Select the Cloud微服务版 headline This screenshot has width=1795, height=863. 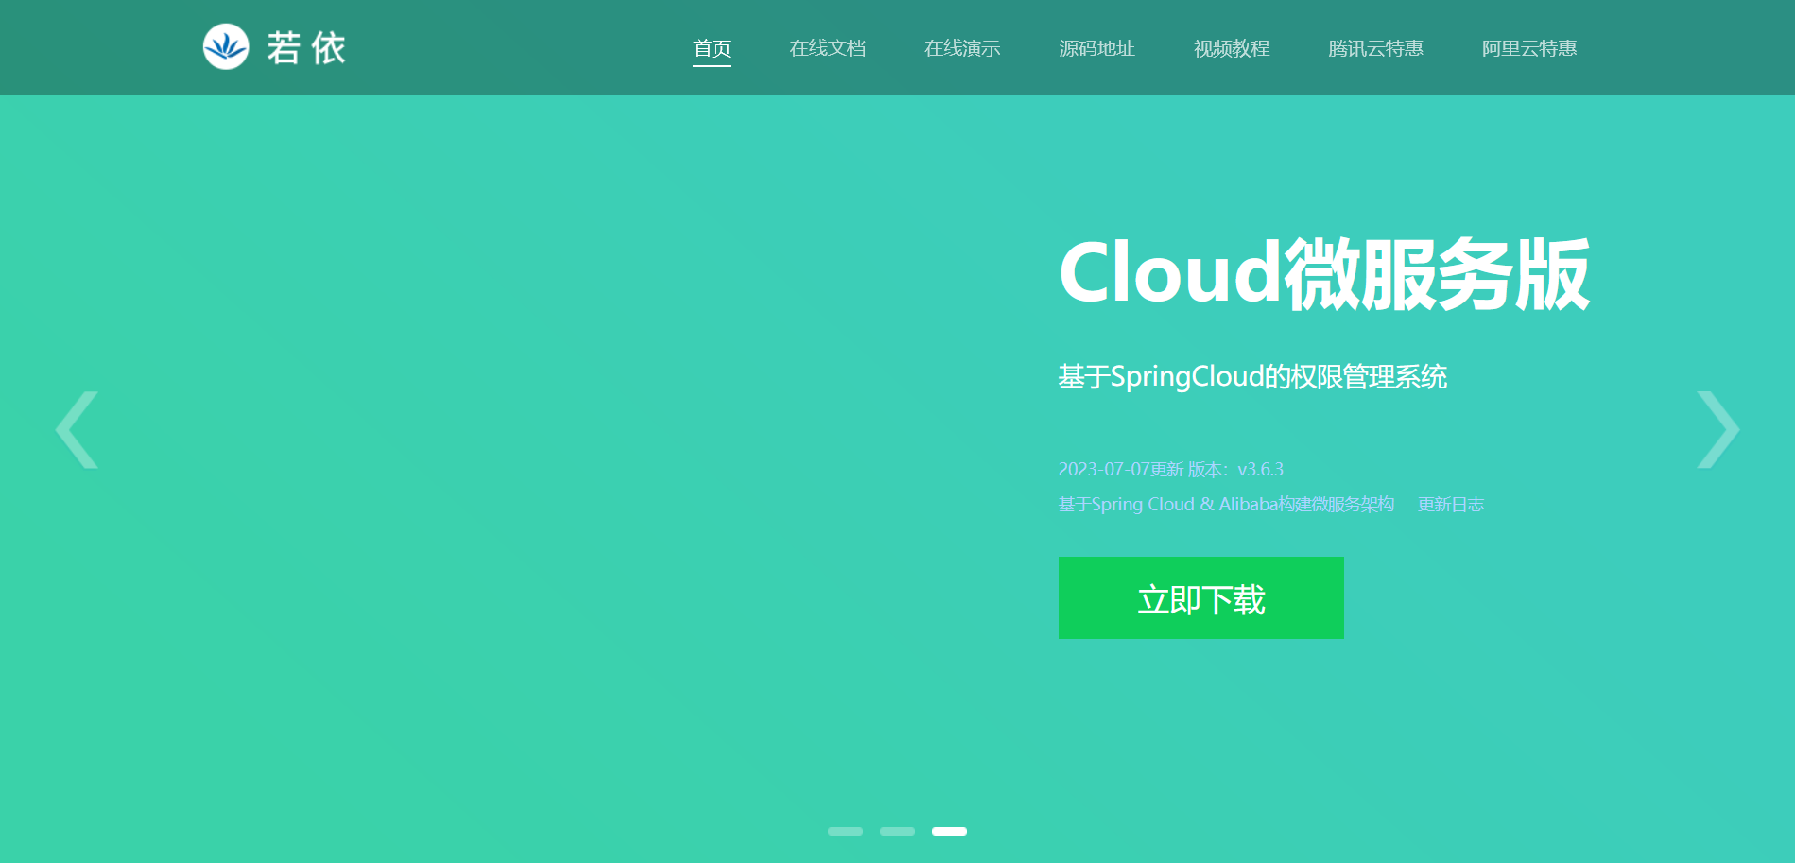click(1324, 274)
